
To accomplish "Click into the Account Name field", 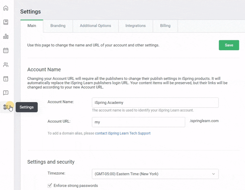I will pyautogui.click(x=155, y=103).
